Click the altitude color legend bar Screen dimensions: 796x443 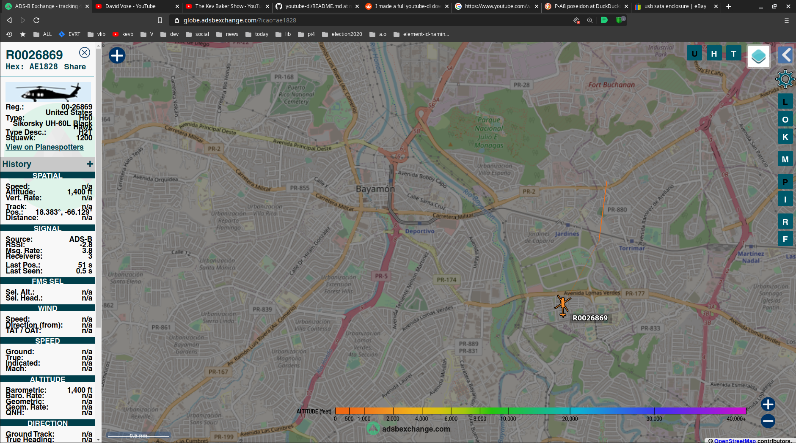click(x=540, y=410)
